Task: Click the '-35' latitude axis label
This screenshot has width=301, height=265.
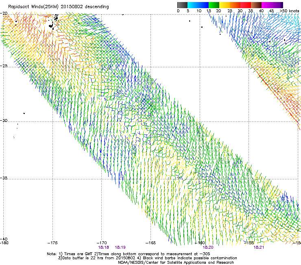Action: pos(4,178)
